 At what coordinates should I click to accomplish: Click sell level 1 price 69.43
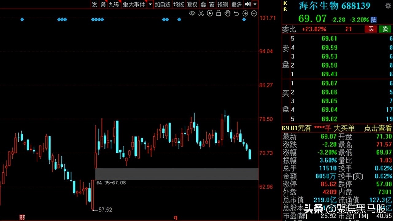coord(329,74)
